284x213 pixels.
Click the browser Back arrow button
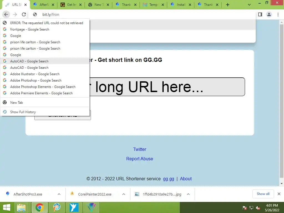(x=6, y=14)
